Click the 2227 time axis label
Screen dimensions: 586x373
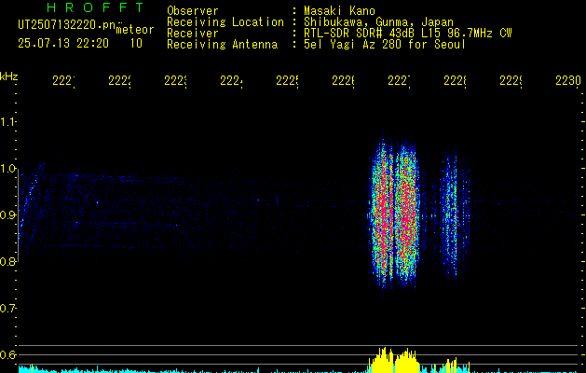pos(399,81)
